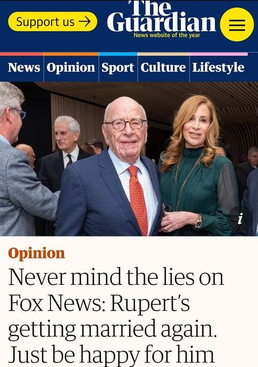258x367 pixels.
Task: Switch to the Sport section
Action: 118,68
